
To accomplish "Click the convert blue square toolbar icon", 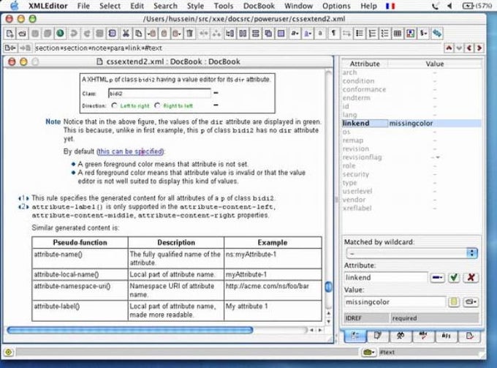I will click(x=281, y=34).
